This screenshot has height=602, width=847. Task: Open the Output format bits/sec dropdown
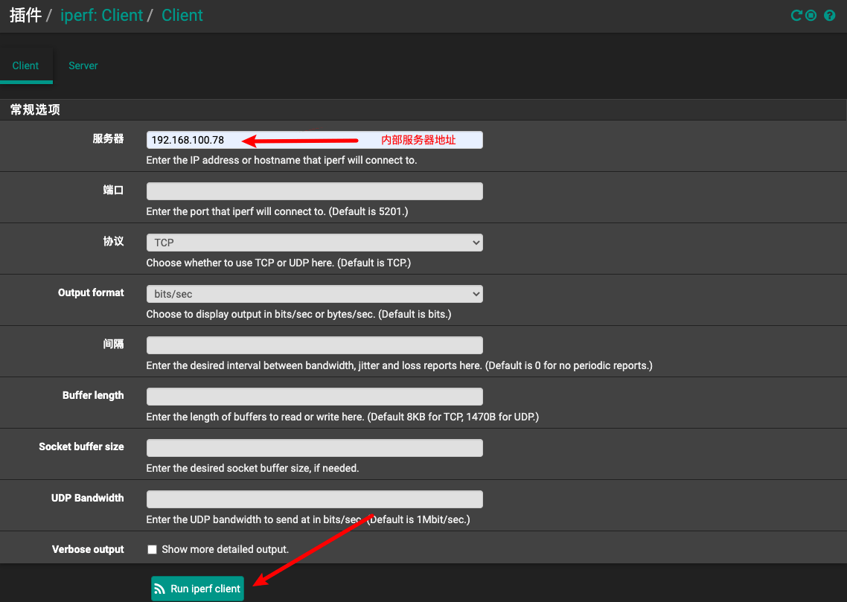click(314, 294)
